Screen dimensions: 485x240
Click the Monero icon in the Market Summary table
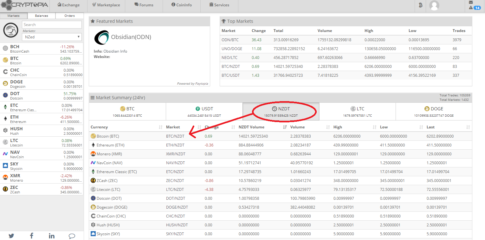click(x=93, y=154)
